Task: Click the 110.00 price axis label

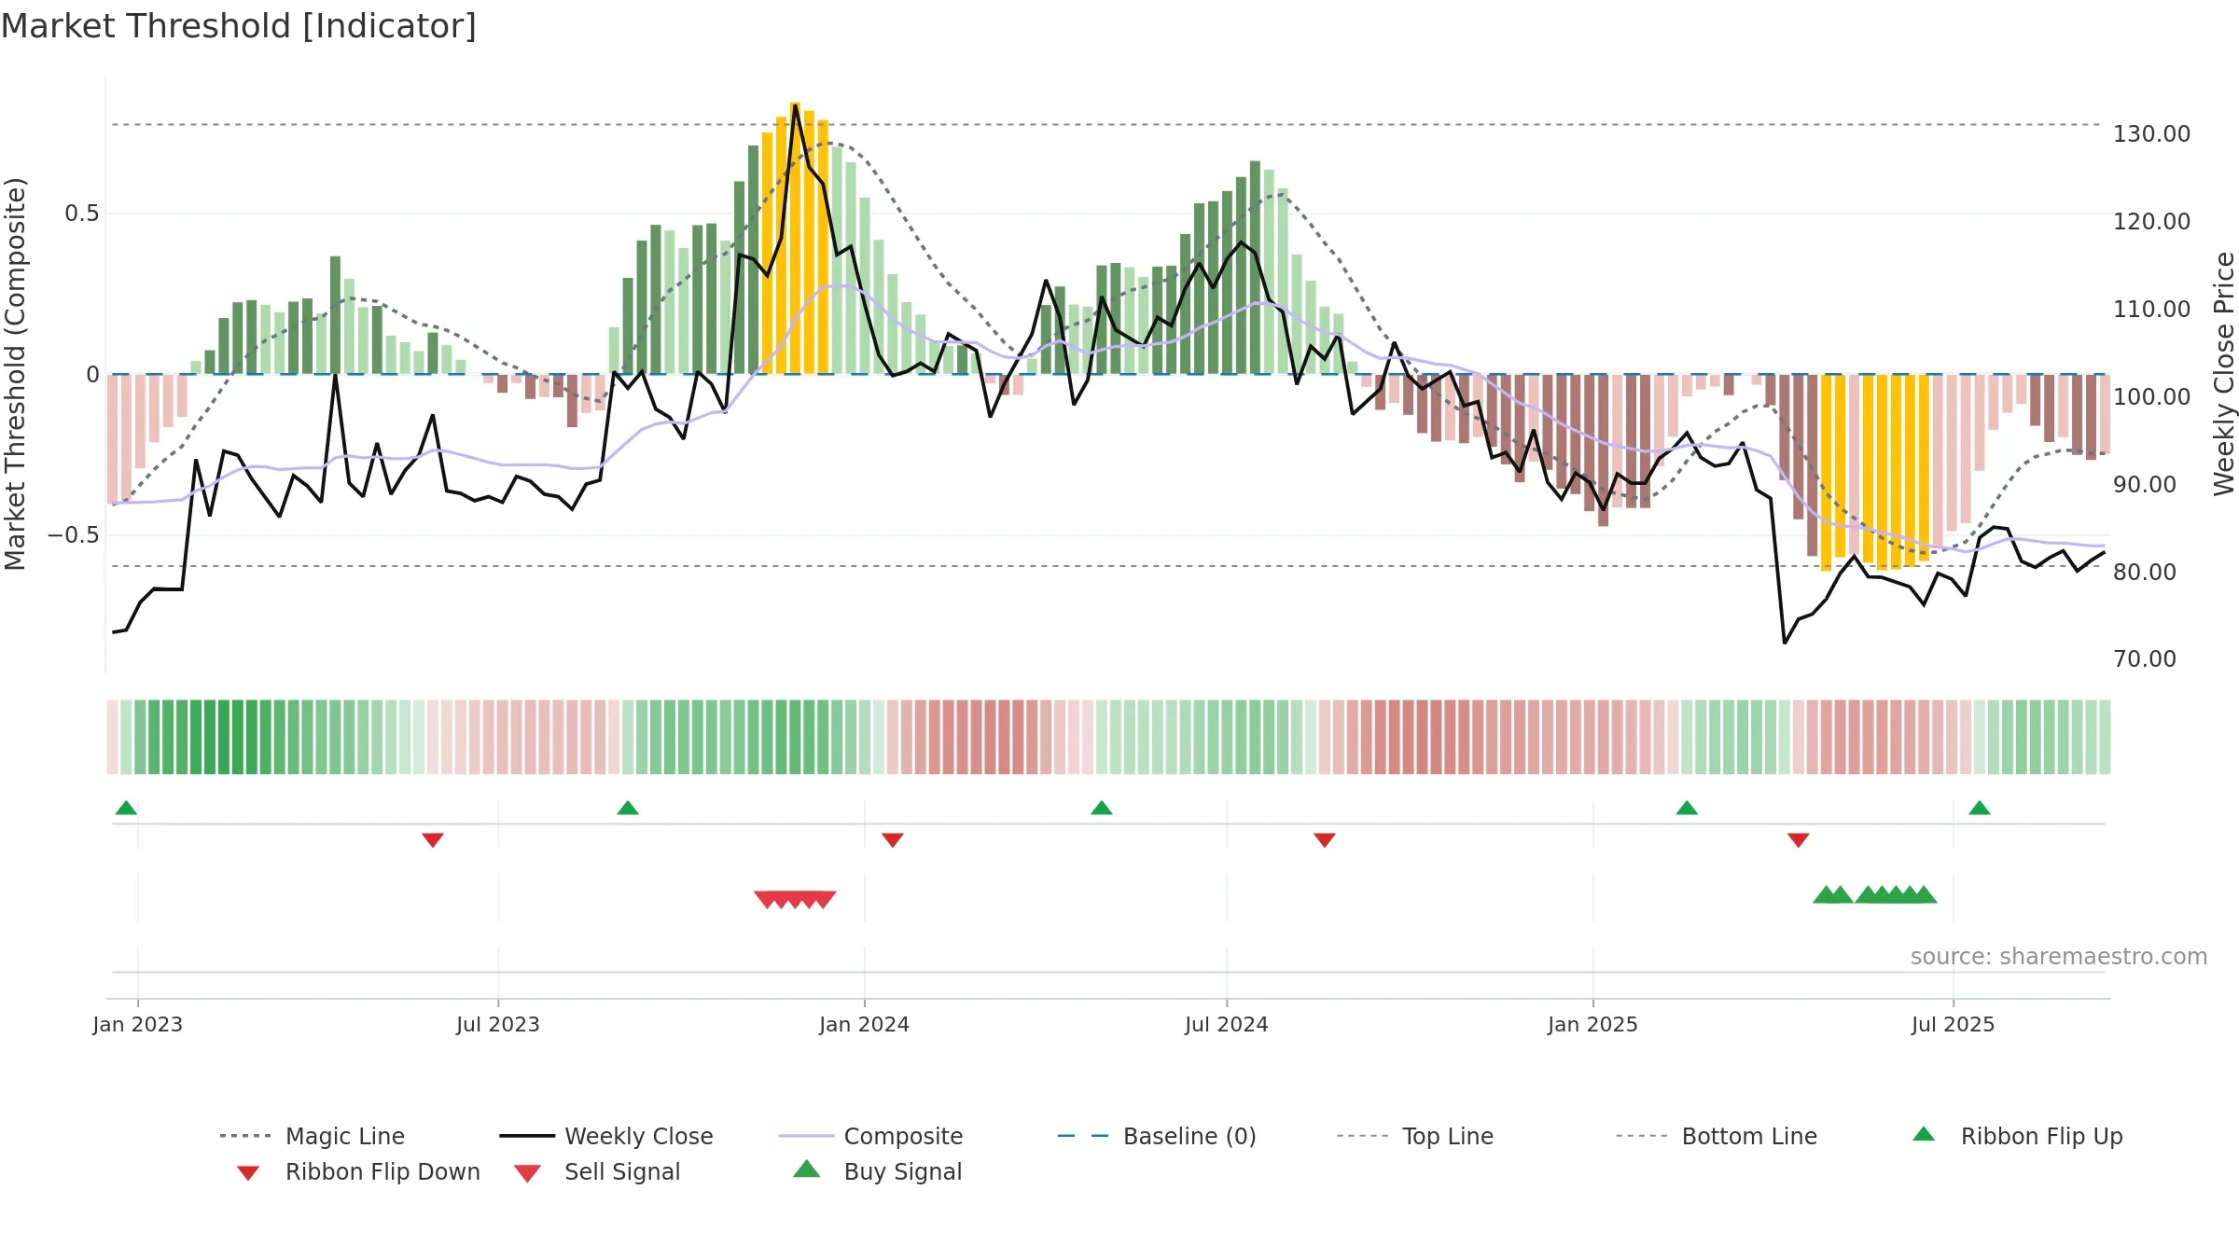Action: point(2152,310)
